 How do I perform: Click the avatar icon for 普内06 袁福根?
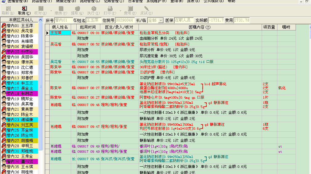(4, 46)
